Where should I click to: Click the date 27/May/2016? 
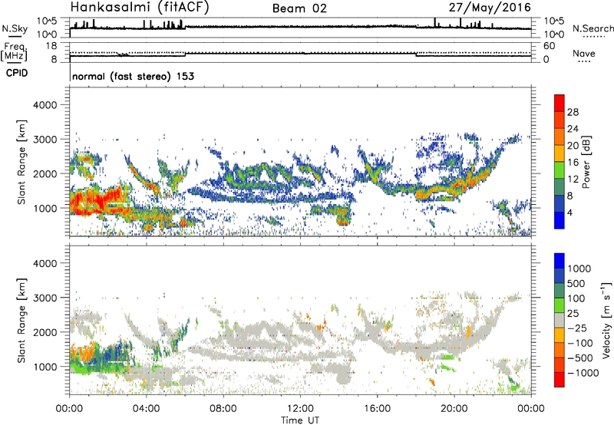[x=490, y=7]
